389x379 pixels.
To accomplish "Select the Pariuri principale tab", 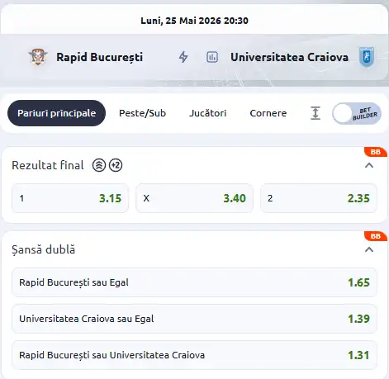I will tap(56, 113).
